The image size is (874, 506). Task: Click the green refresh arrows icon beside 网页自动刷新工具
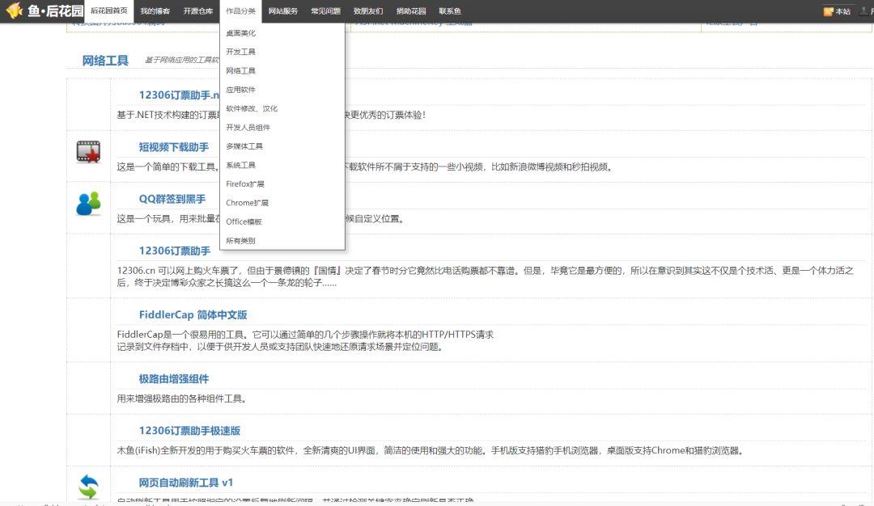[x=88, y=486]
